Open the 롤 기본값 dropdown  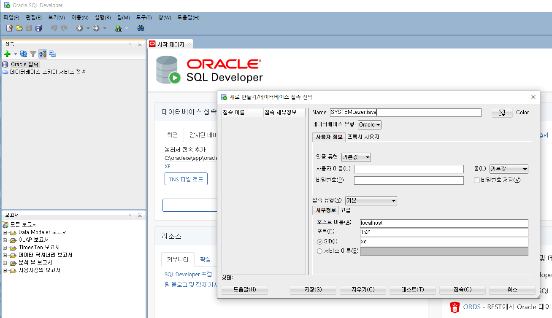pos(509,169)
